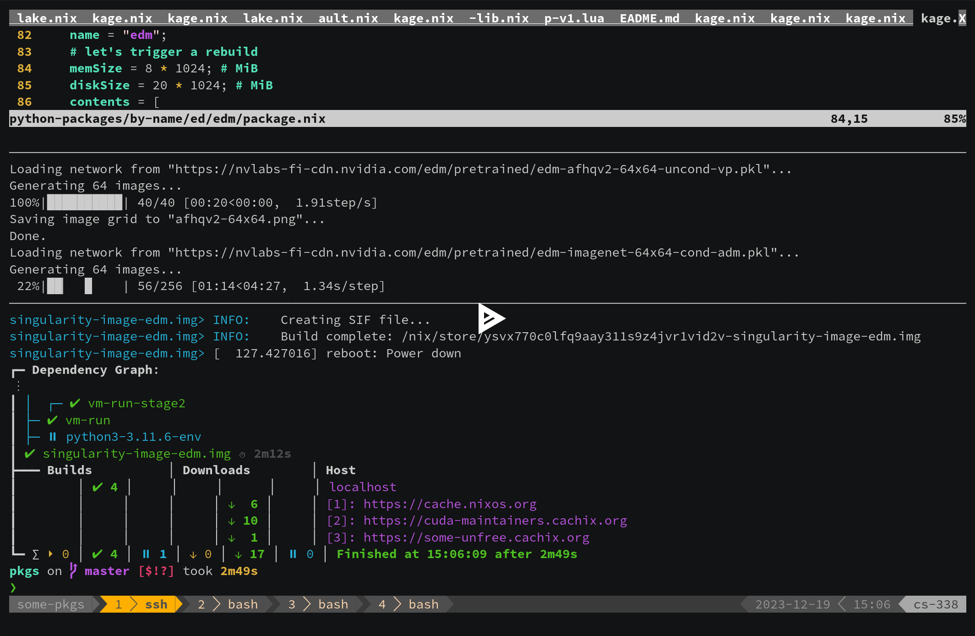Click the sigma summary icon in bottom row
Screen dimensions: 975x636
(x=36, y=554)
